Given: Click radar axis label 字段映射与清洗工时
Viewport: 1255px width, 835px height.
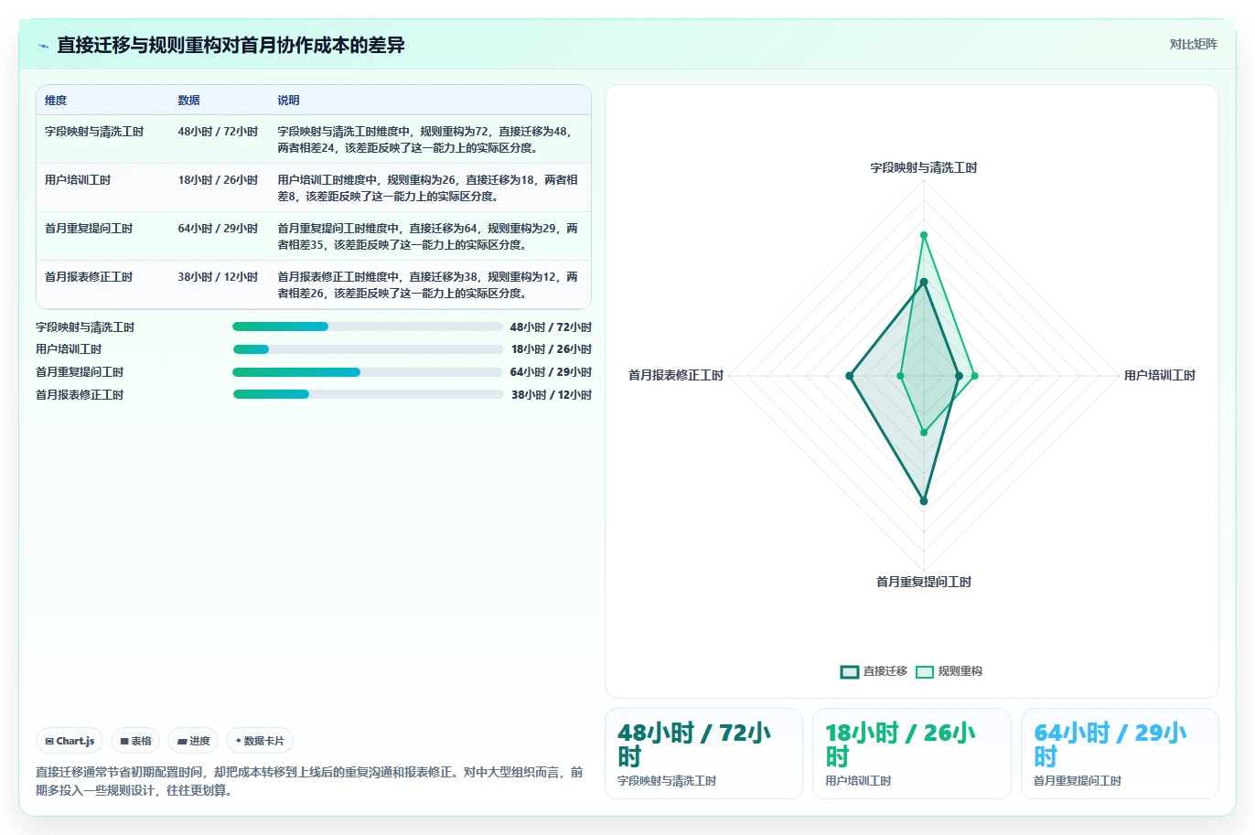Looking at the screenshot, I should click(x=924, y=168).
